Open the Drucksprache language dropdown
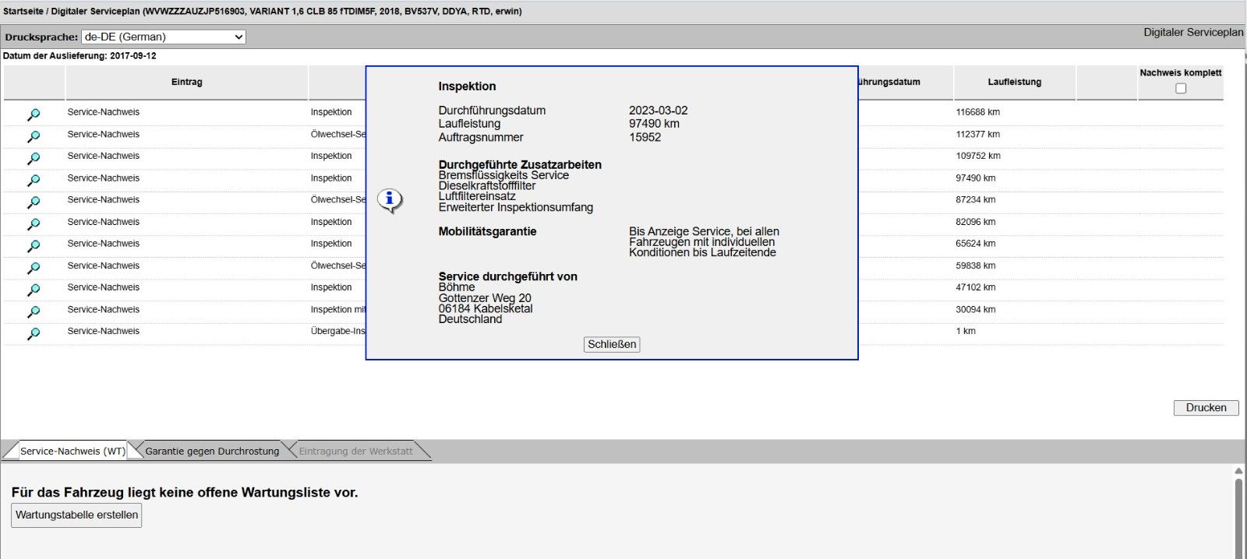This screenshot has height=559, width=1247. 164,37
